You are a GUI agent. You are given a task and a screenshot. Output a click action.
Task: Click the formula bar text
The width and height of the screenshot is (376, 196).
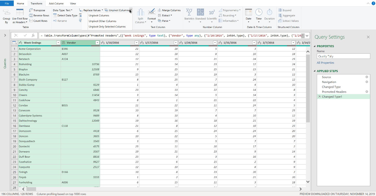pyautogui.click(x=171, y=36)
